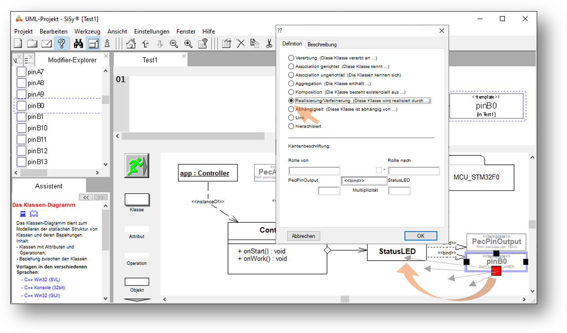The image size is (567, 333).
Task: Click the house Home icon in toolbar
Action: pyautogui.click(x=131, y=43)
